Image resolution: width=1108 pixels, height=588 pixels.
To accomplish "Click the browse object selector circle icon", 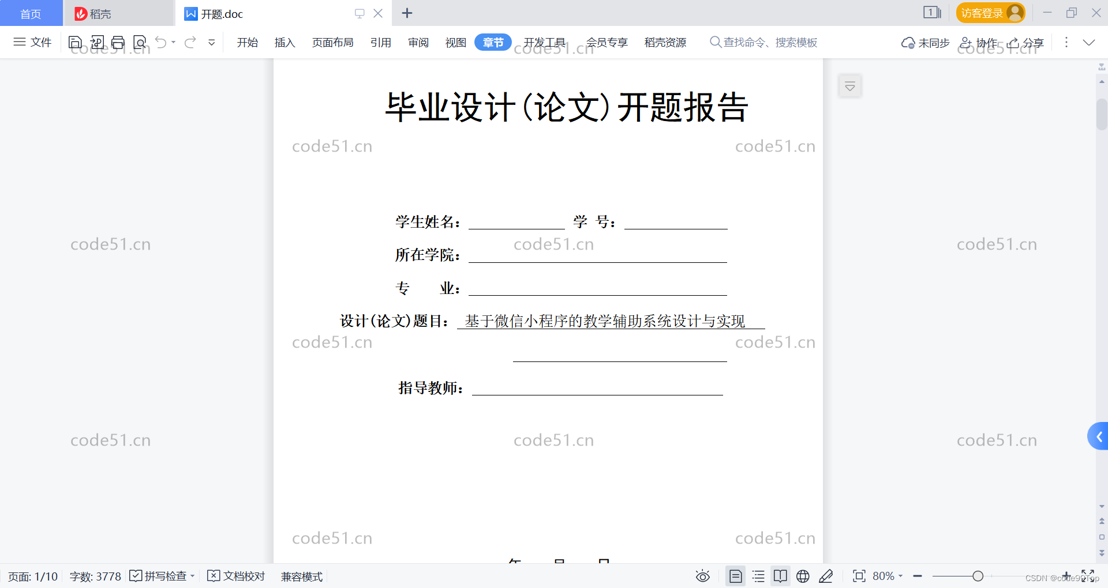I will [1102, 537].
